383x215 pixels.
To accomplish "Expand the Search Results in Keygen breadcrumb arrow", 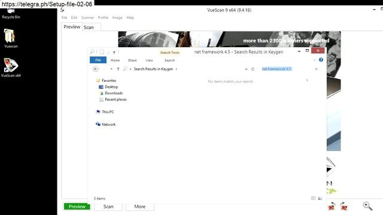I will [x=177, y=69].
